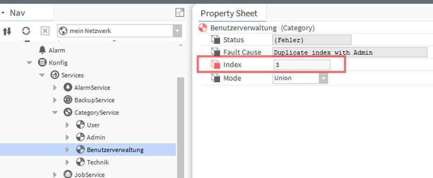Collapse the CategoryService node
The image size is (433, 178).
point(55,113)
